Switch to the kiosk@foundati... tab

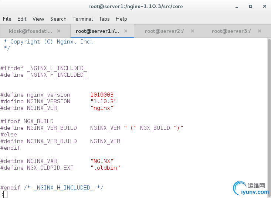click(35, 31)
